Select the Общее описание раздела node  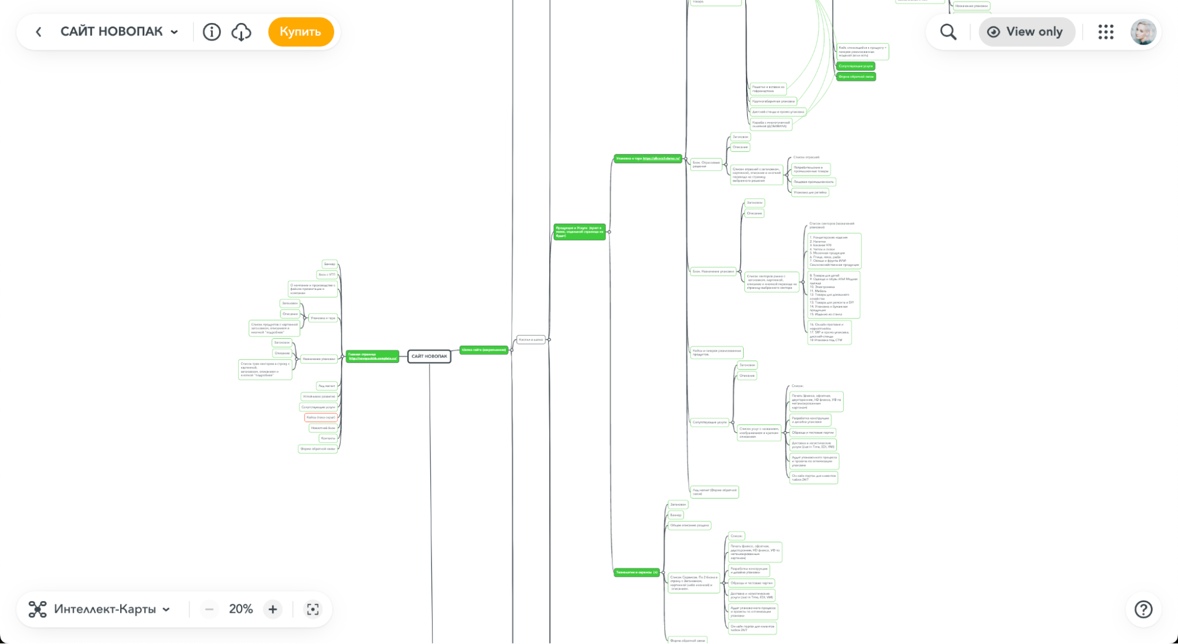pos(689,526)
